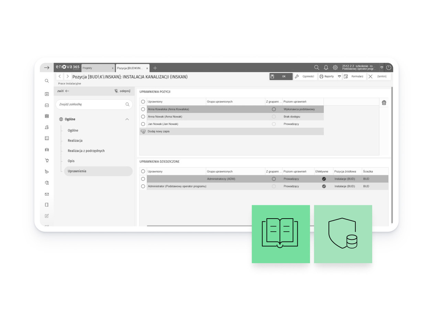Open the settings gear icon

[335, 68]
